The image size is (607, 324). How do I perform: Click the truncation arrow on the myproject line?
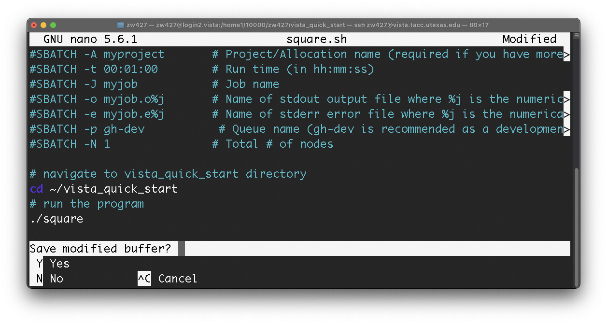coord(567,54)
